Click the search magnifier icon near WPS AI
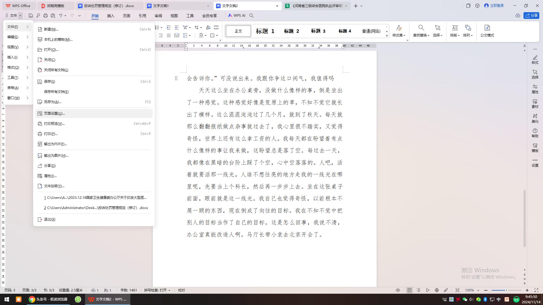Screen dimensions: 543x305 (x=251, y=16)
